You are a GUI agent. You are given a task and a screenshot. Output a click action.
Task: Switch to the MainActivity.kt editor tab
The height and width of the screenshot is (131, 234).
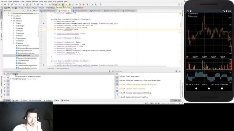pos(129,11)
